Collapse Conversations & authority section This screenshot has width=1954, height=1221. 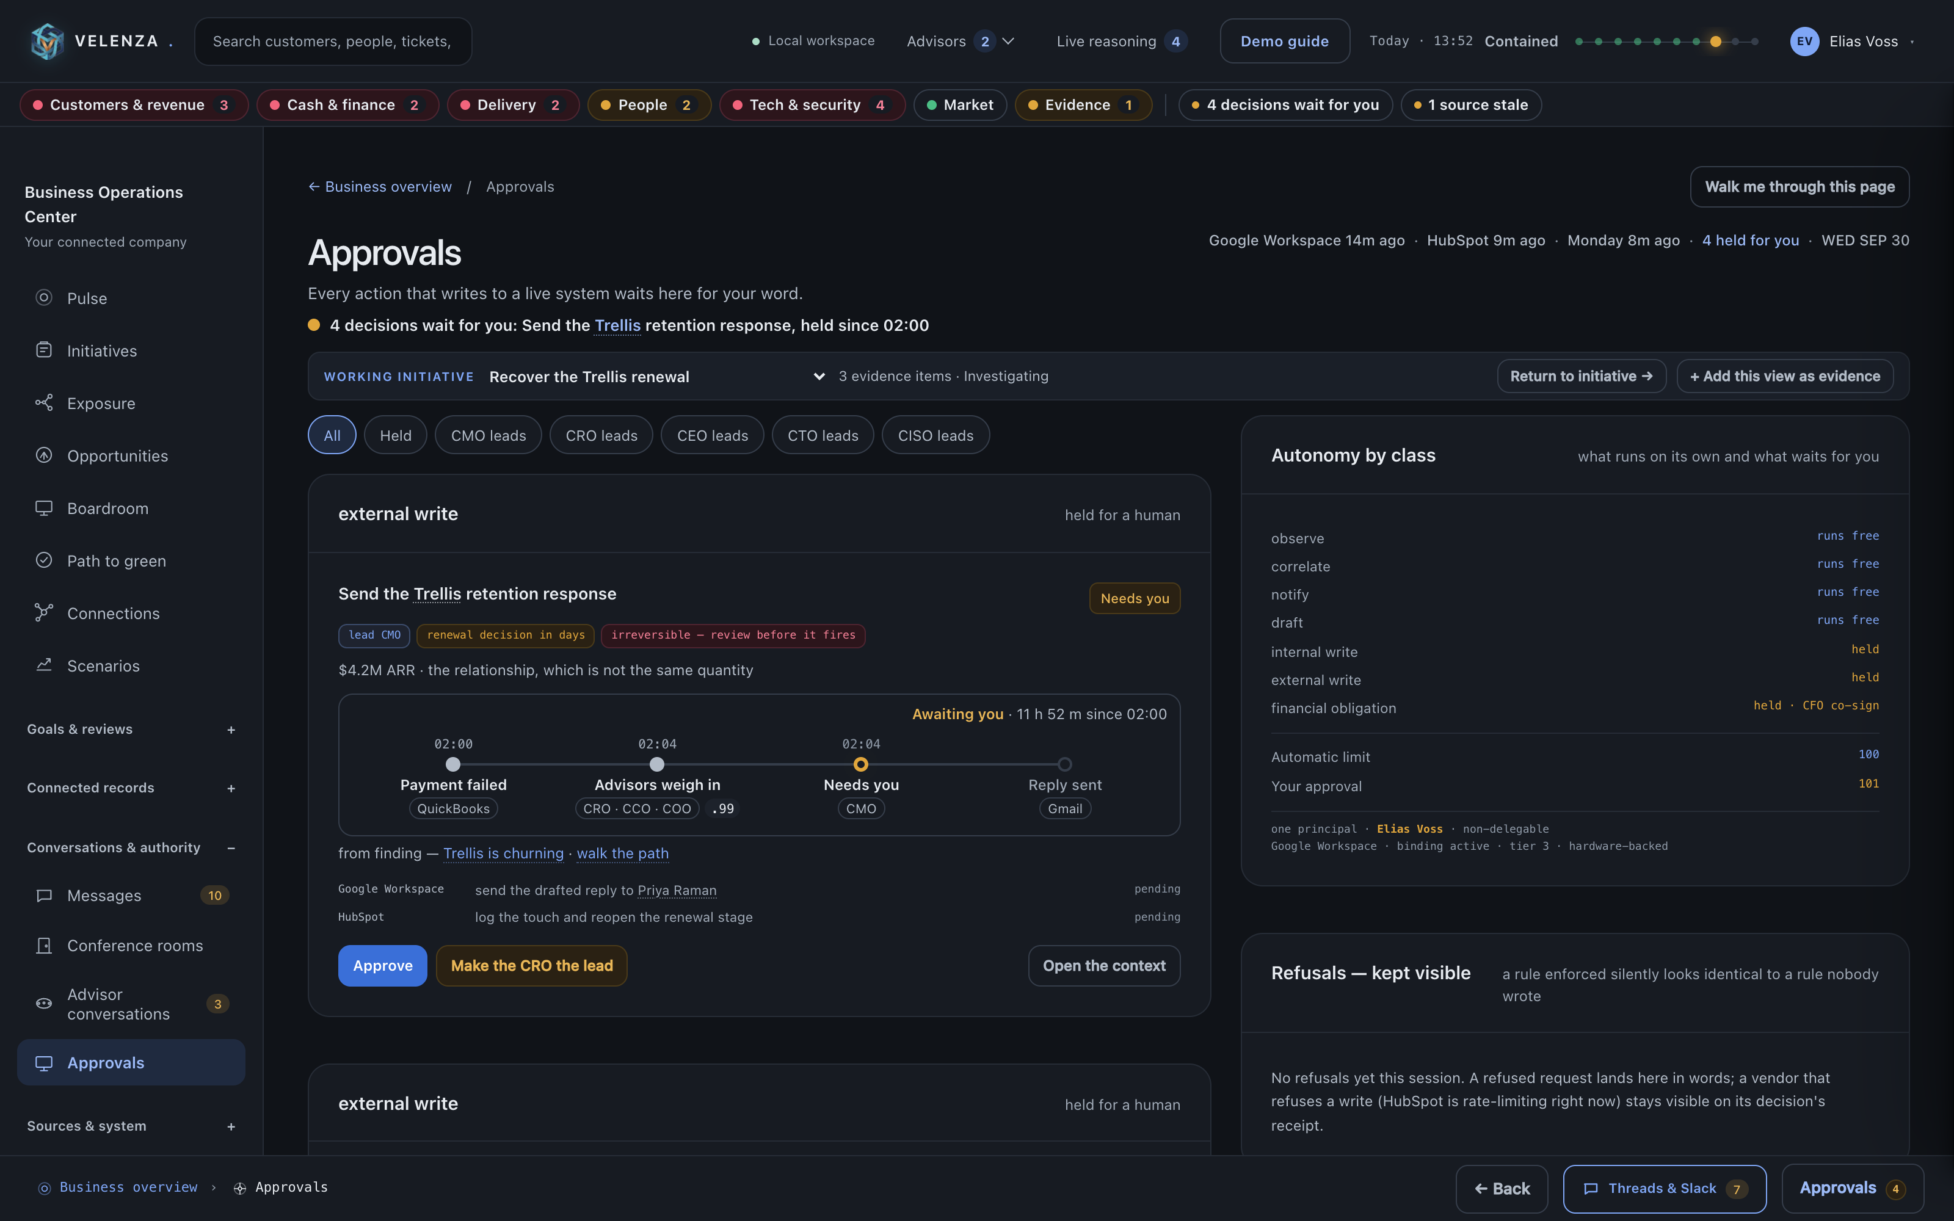point(231,848)
